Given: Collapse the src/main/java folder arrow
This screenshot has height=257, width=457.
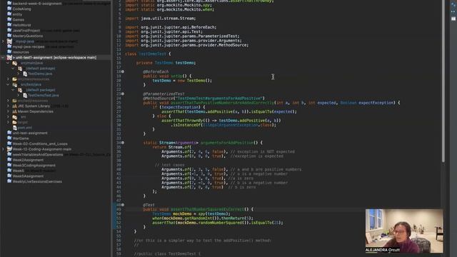Looking at the screenshot, I should click(x=8, y=63).
